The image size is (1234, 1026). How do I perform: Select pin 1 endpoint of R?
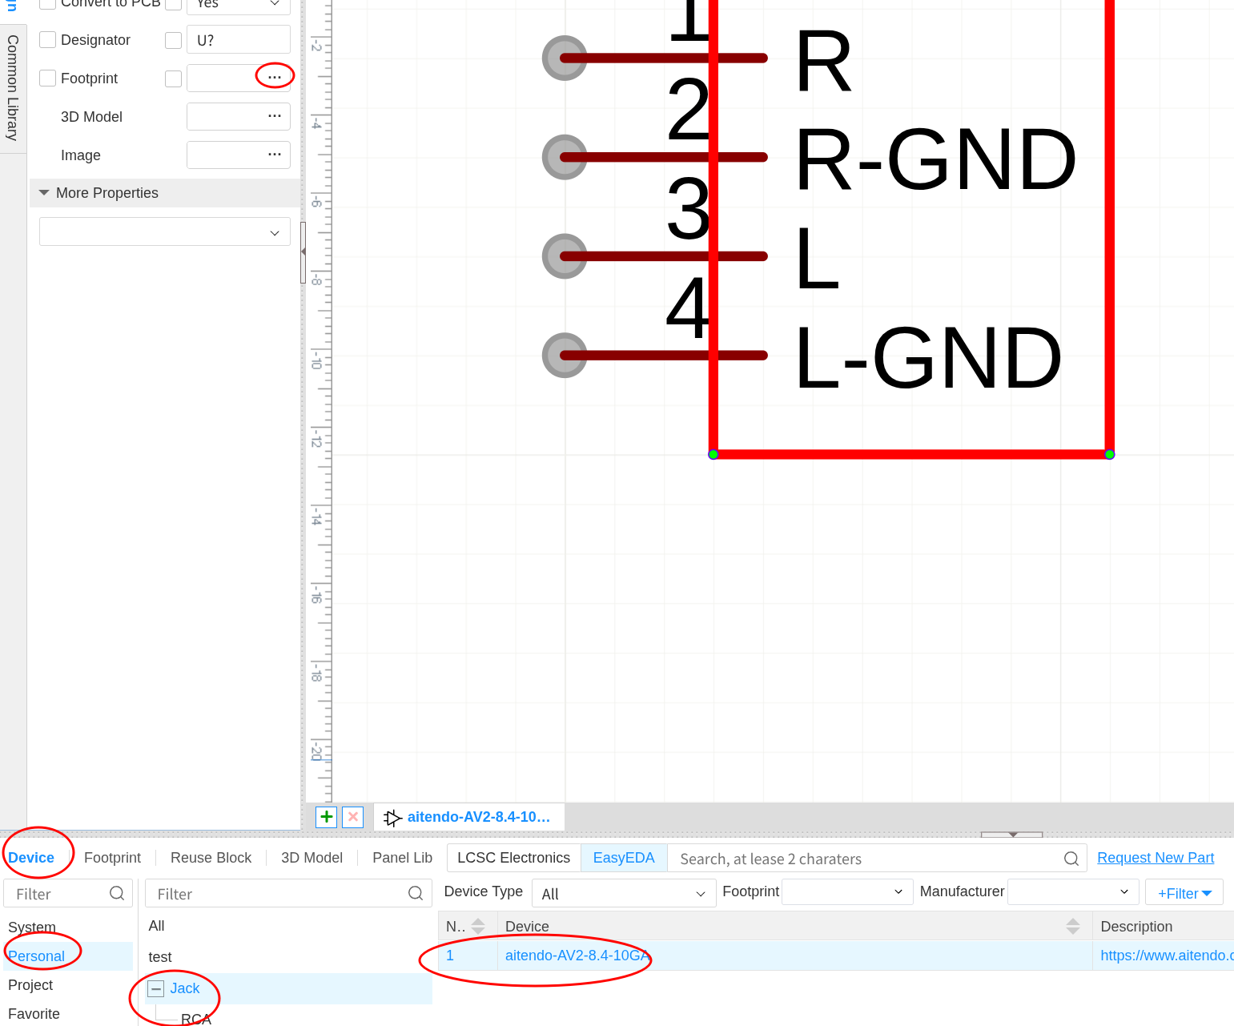(x=565, y=58)
